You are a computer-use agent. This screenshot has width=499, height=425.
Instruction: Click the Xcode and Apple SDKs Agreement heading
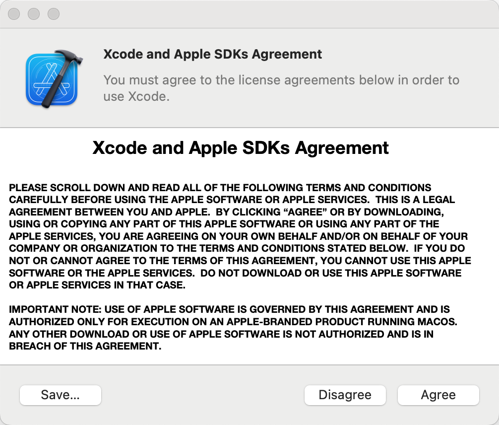click(241, 147)
